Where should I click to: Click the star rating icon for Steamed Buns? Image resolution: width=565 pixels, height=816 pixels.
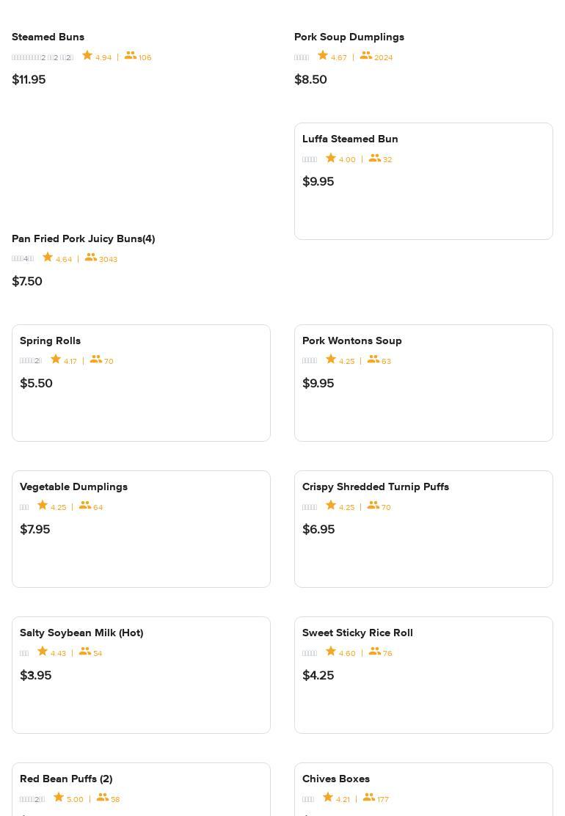click(87, 56)
